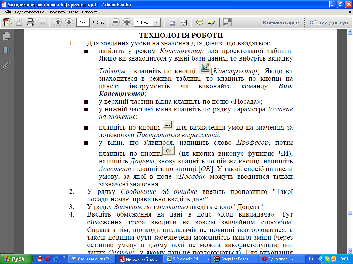353x264 pixels.
Task: Click the orange round tray icon
Action: click(334, 259)
